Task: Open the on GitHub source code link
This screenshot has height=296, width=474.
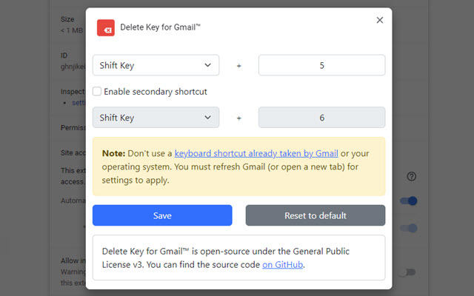Action: pos(283,264)
